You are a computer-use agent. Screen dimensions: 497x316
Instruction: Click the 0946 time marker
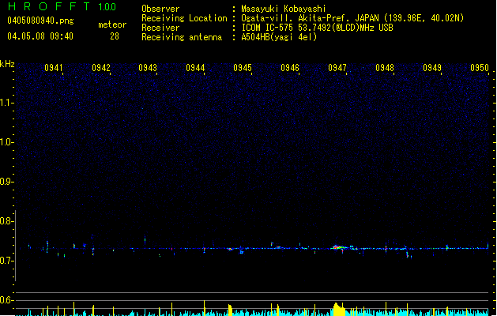tap(290, 68)
